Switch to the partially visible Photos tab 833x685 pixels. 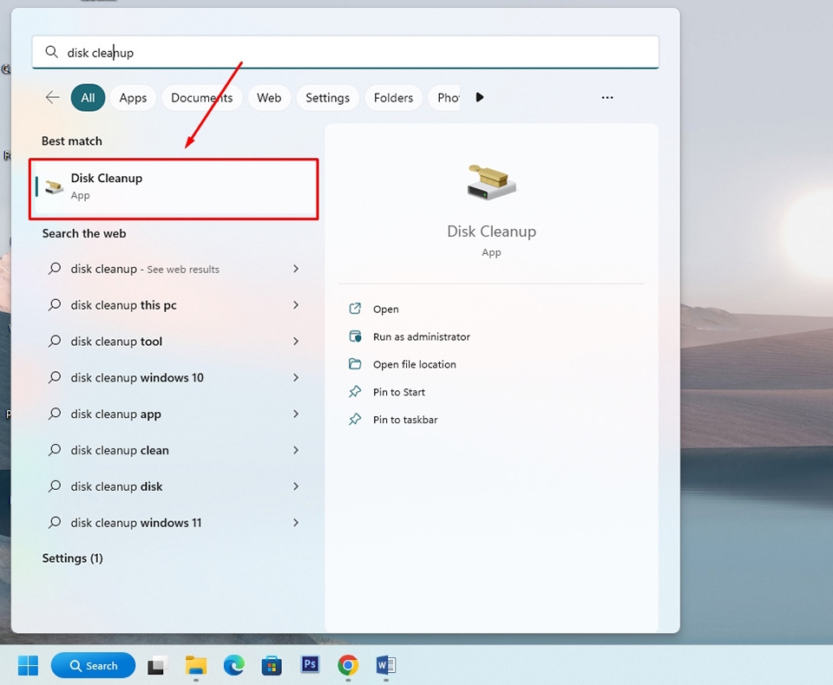[445, 98]
